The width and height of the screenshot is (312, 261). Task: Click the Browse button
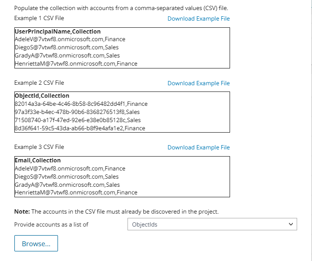tap(36, 243)
